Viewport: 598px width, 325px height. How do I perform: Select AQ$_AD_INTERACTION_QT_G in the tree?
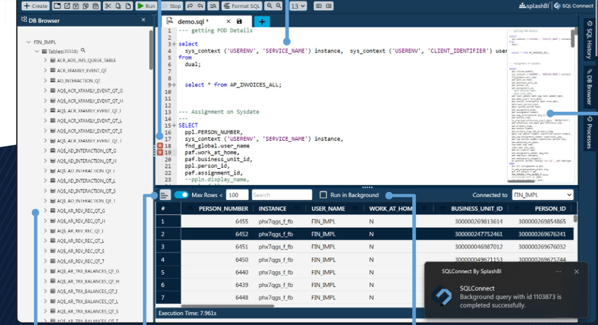[87, 150]
